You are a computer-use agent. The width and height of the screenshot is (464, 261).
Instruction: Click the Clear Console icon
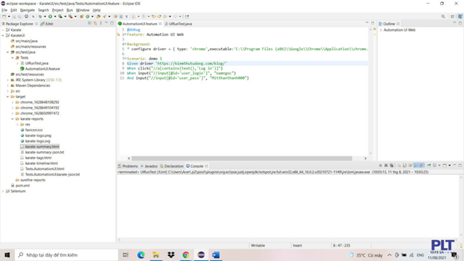point(399,166)
